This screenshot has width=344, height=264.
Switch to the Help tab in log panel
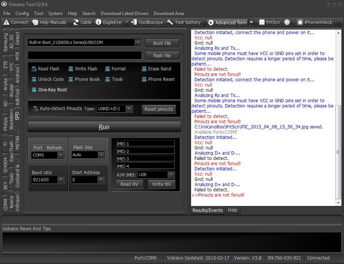tap(233, 210)
